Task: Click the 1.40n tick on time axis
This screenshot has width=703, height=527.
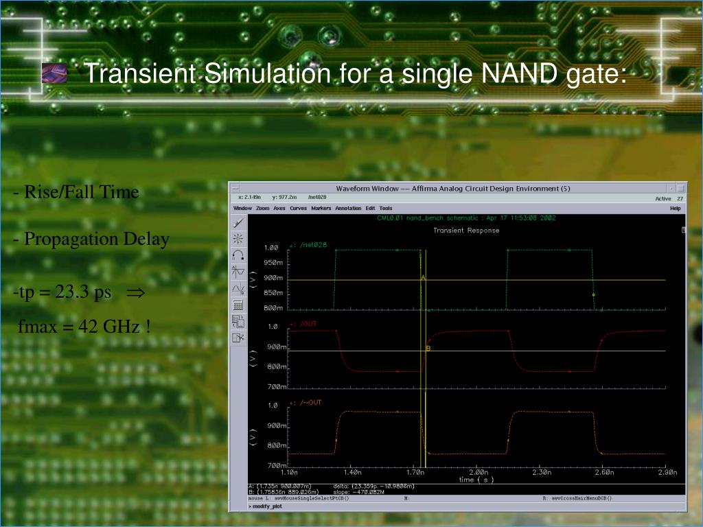Action: (x=352, y=472)
